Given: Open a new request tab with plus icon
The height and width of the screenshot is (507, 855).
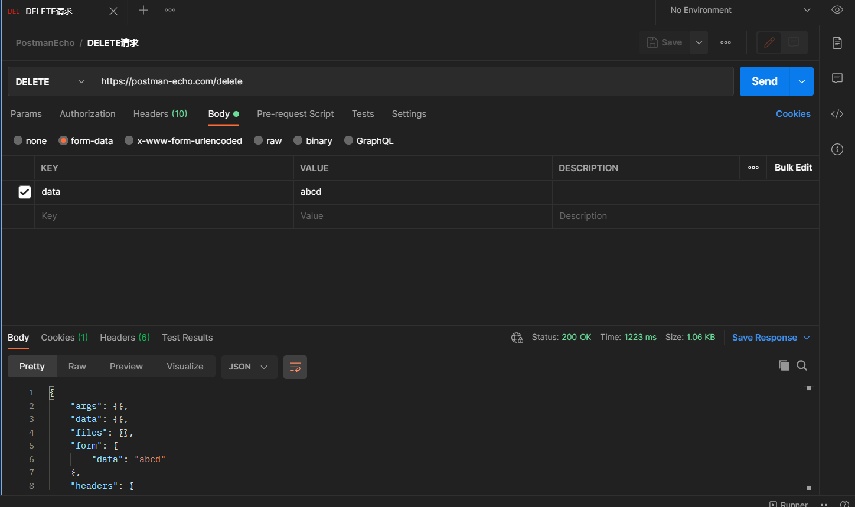Looking at the screenshot, I should point(143,10).
